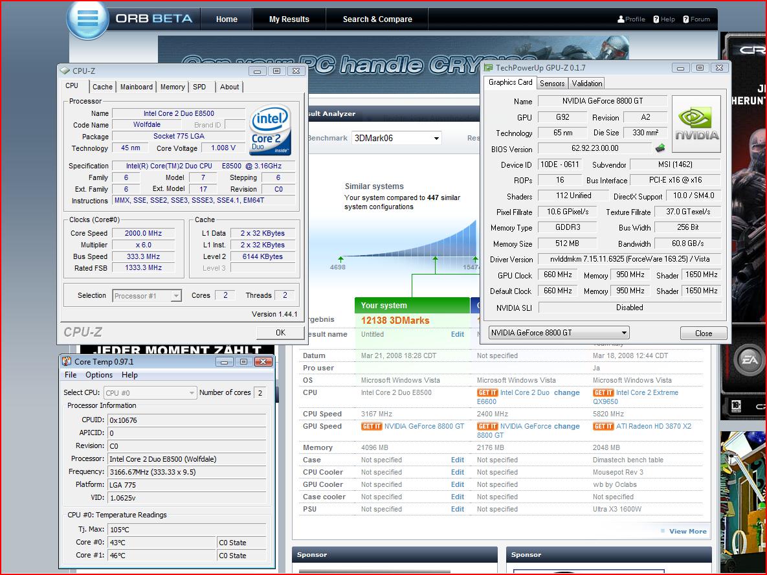Click the Crysis banner advertisement
The image size is (767, 575).
393,63
